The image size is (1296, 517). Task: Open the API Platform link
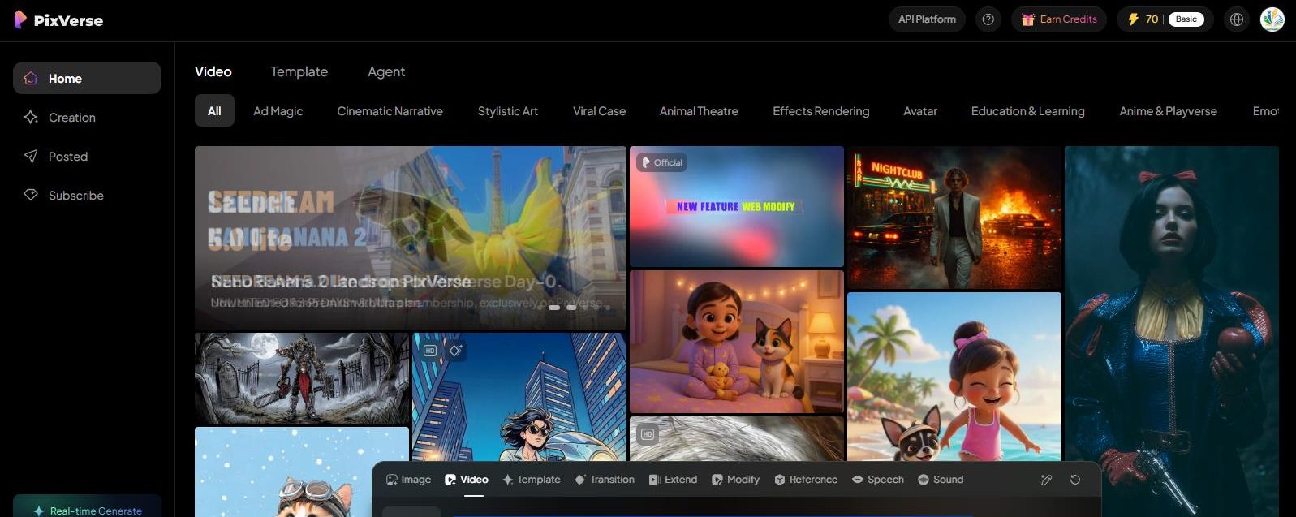click(926, 19)
